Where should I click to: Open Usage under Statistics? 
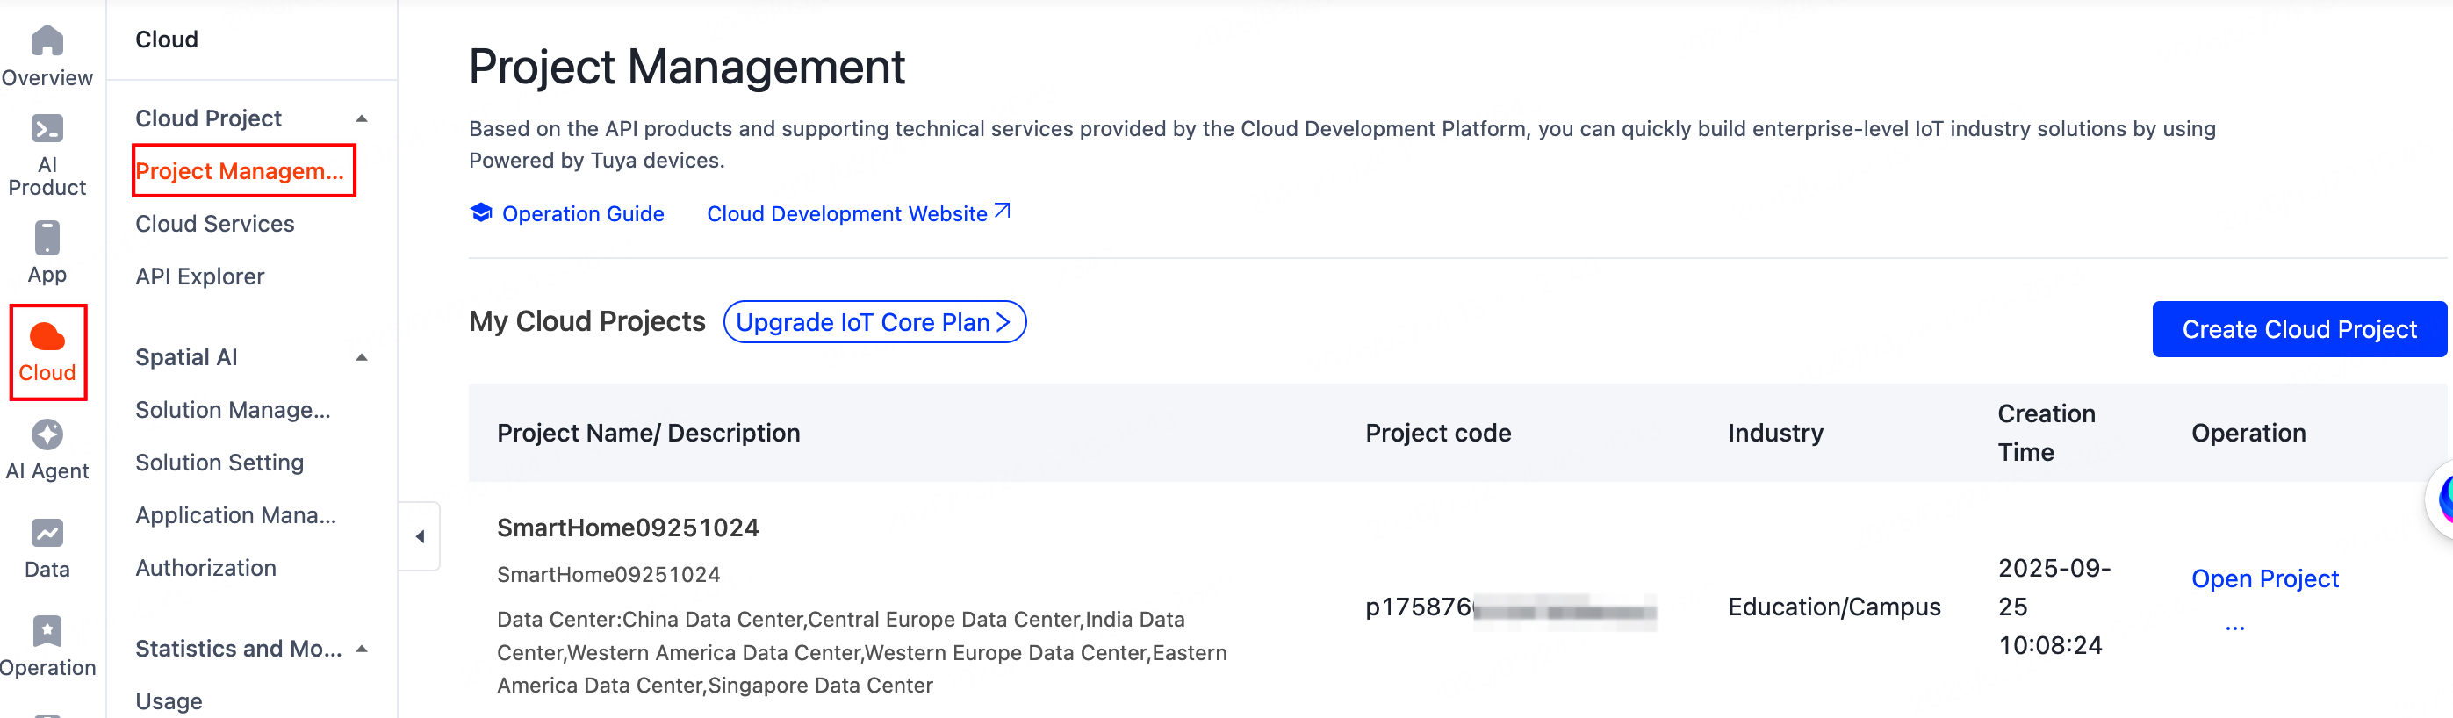point(169,700)
